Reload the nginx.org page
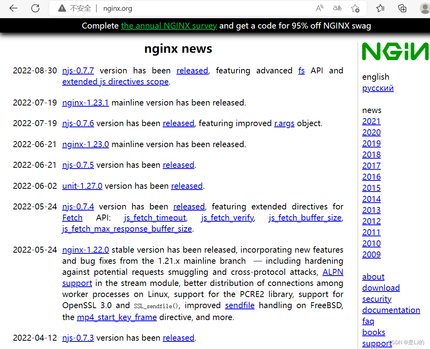 click(35, 8)
